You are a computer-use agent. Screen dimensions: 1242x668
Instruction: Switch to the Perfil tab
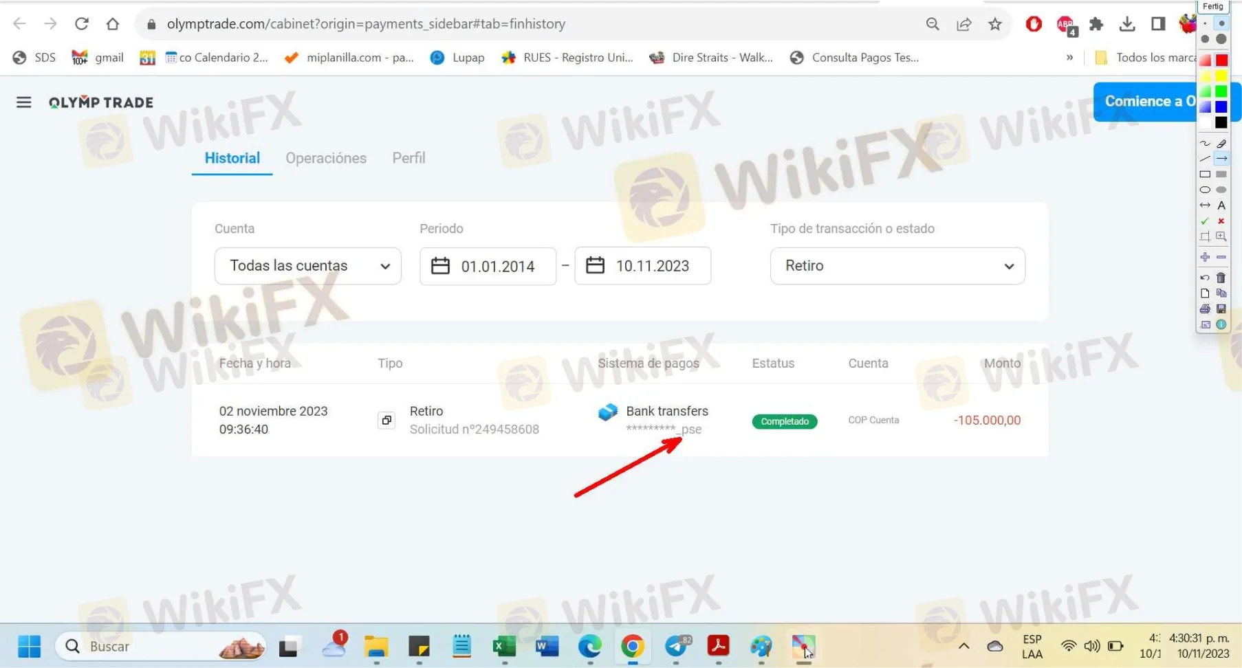(408, 158)
